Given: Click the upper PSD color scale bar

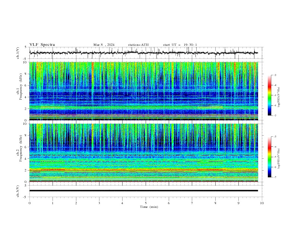Looking at the screenshot, I should click(270, 95).
